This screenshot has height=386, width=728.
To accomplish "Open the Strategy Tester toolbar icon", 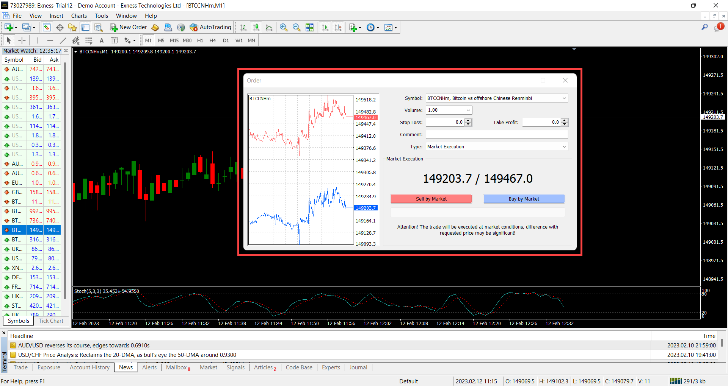I will tap(99, 27).
